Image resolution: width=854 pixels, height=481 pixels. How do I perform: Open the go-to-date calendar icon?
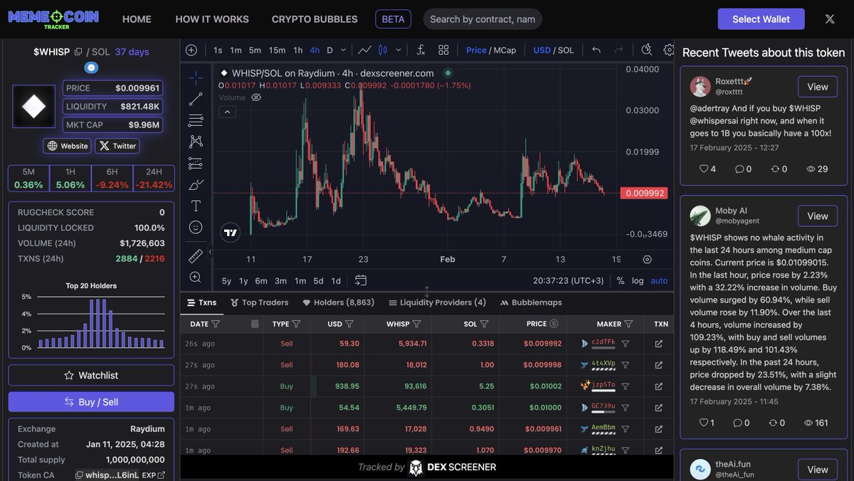(361, 280)
